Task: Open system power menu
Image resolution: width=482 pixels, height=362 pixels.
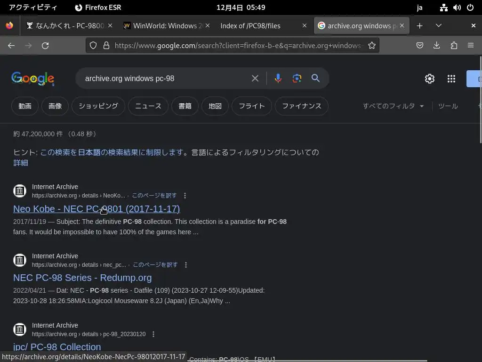Action: (x=470, y=8)
